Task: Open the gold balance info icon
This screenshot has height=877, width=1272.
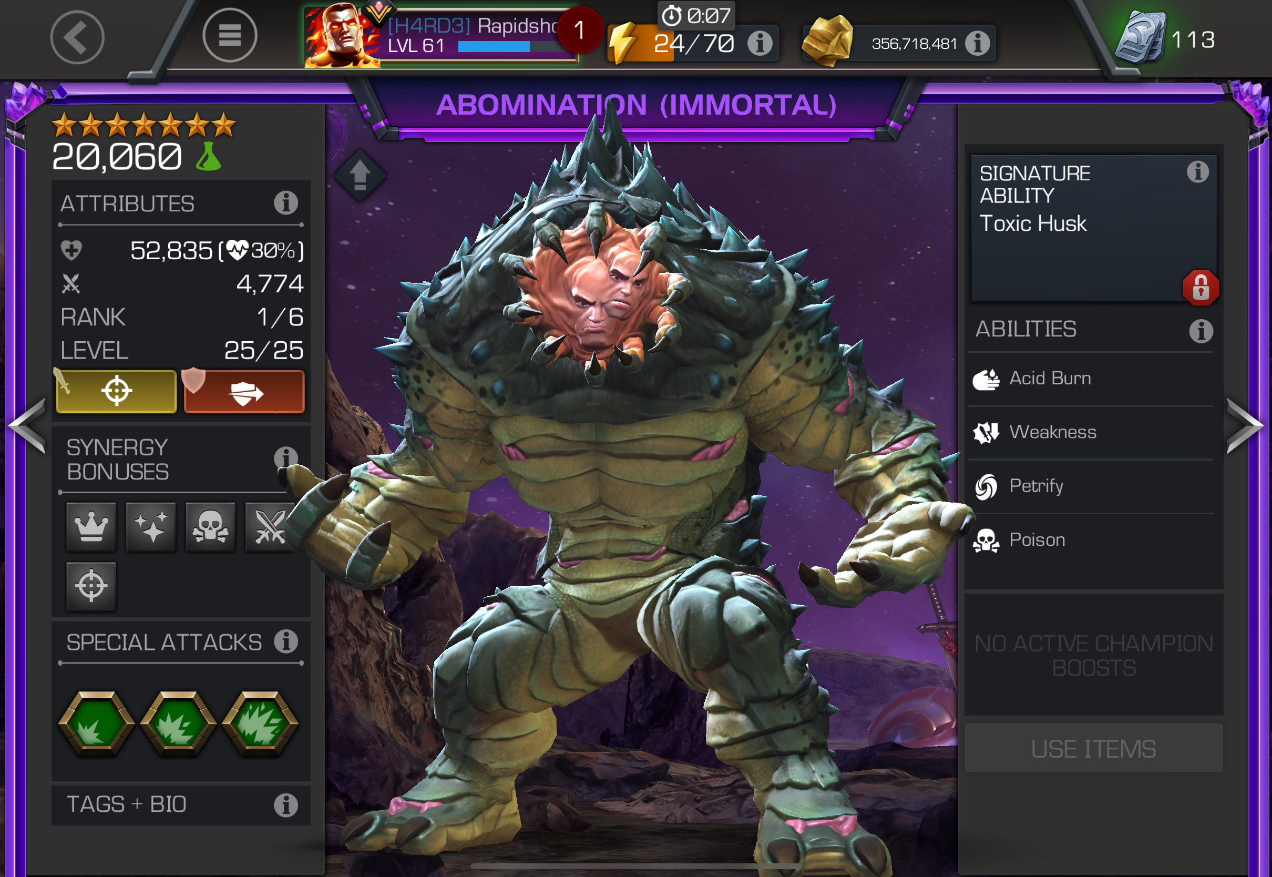Action: 978,43
